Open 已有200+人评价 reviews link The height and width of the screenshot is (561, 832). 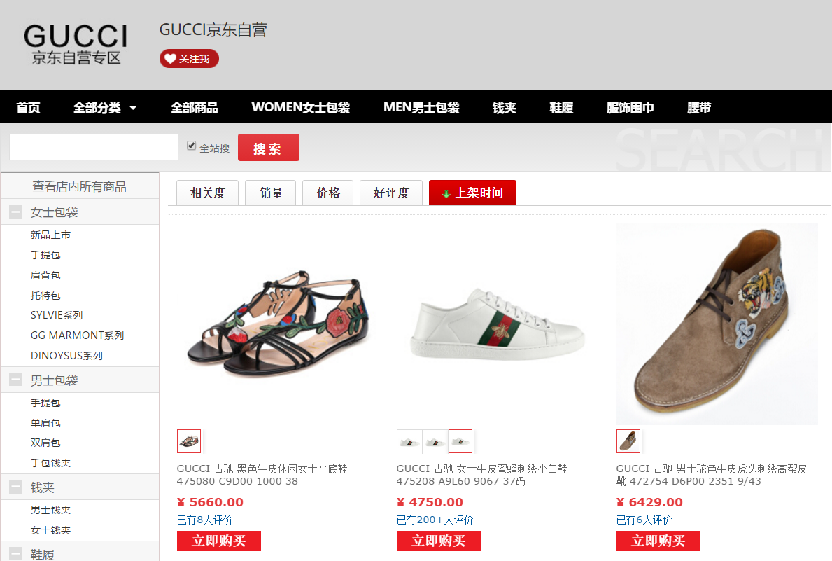coord(435,520)
